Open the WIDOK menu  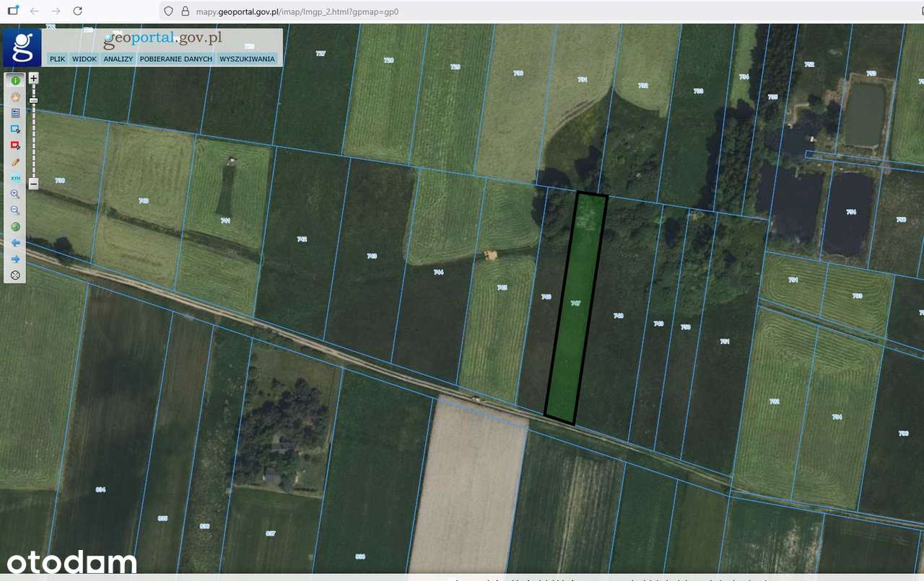[x=84, y=59]
